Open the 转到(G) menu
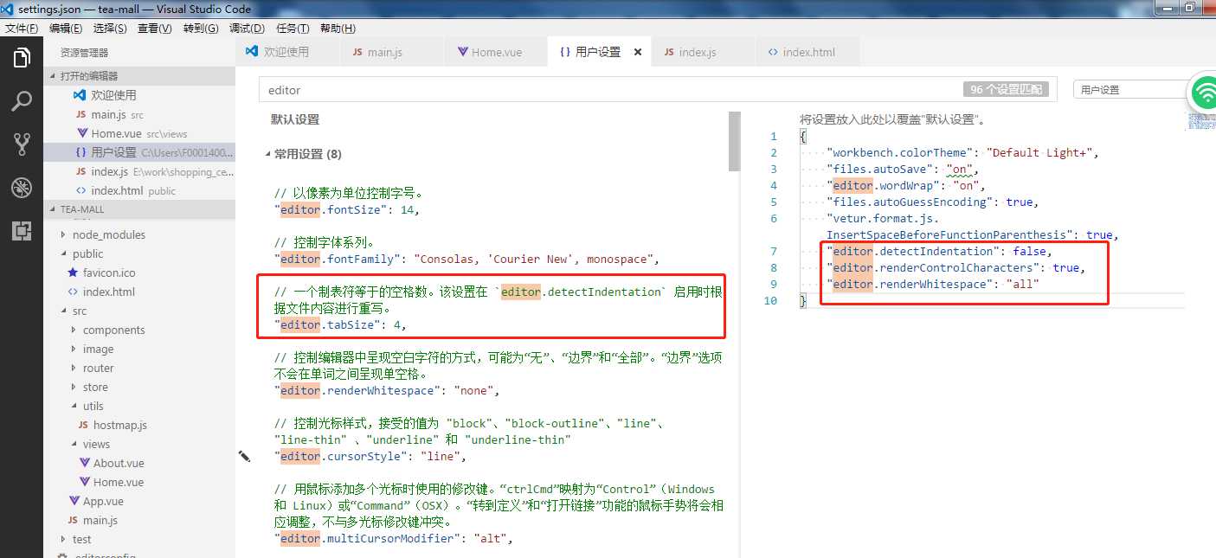 201,29
